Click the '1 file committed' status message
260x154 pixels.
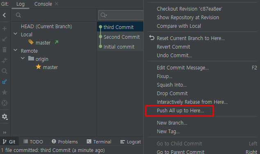point(53,150)
